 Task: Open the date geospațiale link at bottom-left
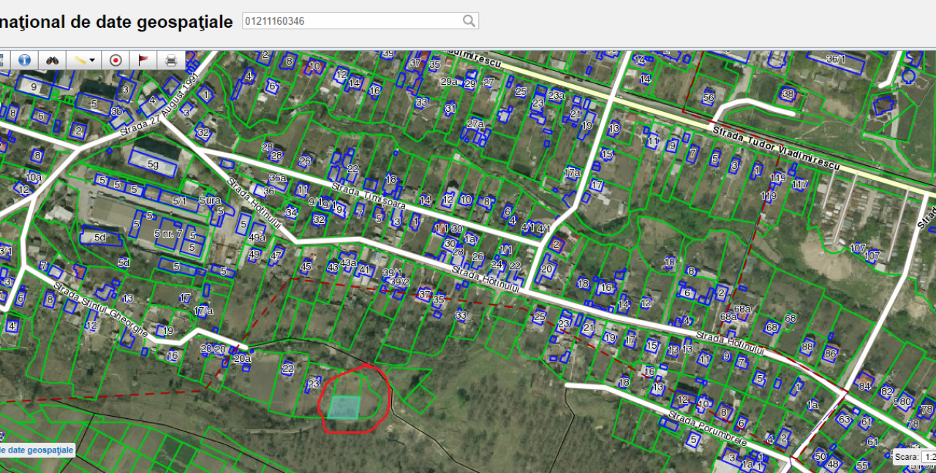pos(37,450)
